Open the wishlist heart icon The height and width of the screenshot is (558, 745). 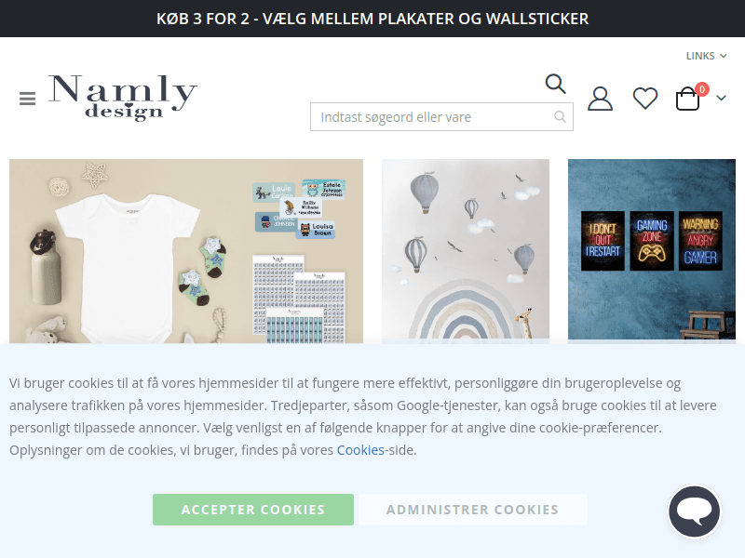pos(645,99)
